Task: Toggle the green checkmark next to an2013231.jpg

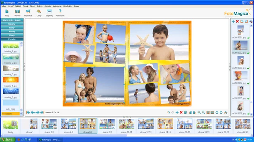Action: pos(248,38)
